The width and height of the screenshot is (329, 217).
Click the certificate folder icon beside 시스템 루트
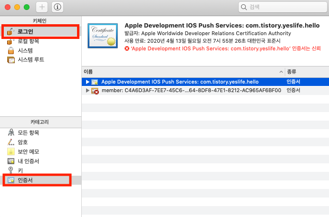click(x=11, y=60)
